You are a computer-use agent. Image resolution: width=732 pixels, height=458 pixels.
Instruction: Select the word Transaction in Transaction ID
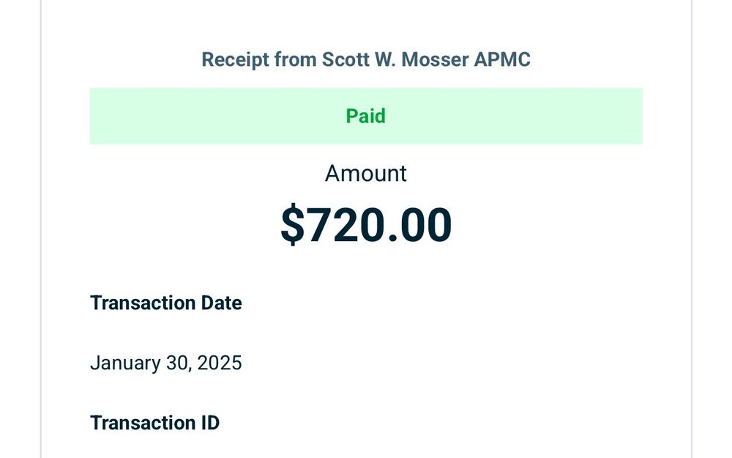coord(143,423)
